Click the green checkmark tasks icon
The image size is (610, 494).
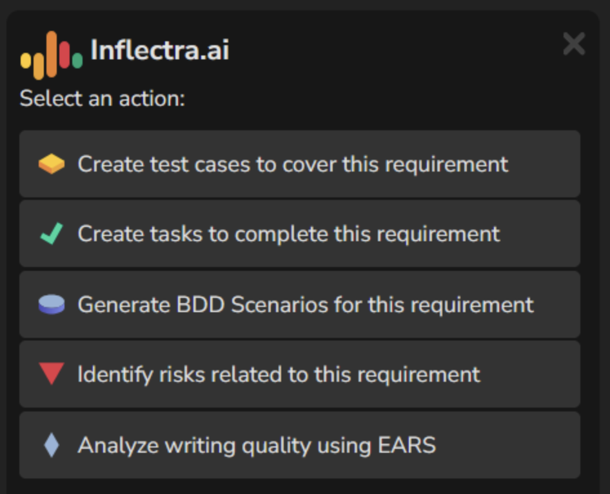click(x=52, y=234)
